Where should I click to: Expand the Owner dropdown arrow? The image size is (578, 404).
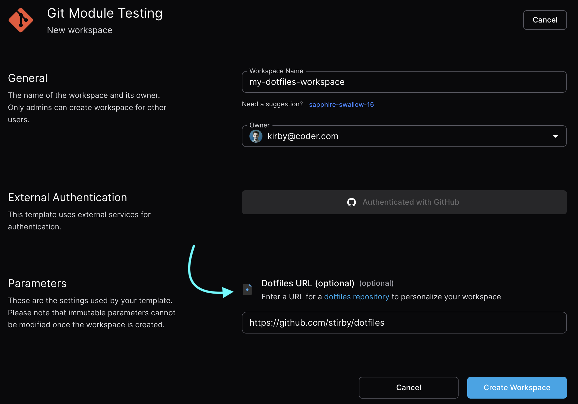click(x=555, y=136)
